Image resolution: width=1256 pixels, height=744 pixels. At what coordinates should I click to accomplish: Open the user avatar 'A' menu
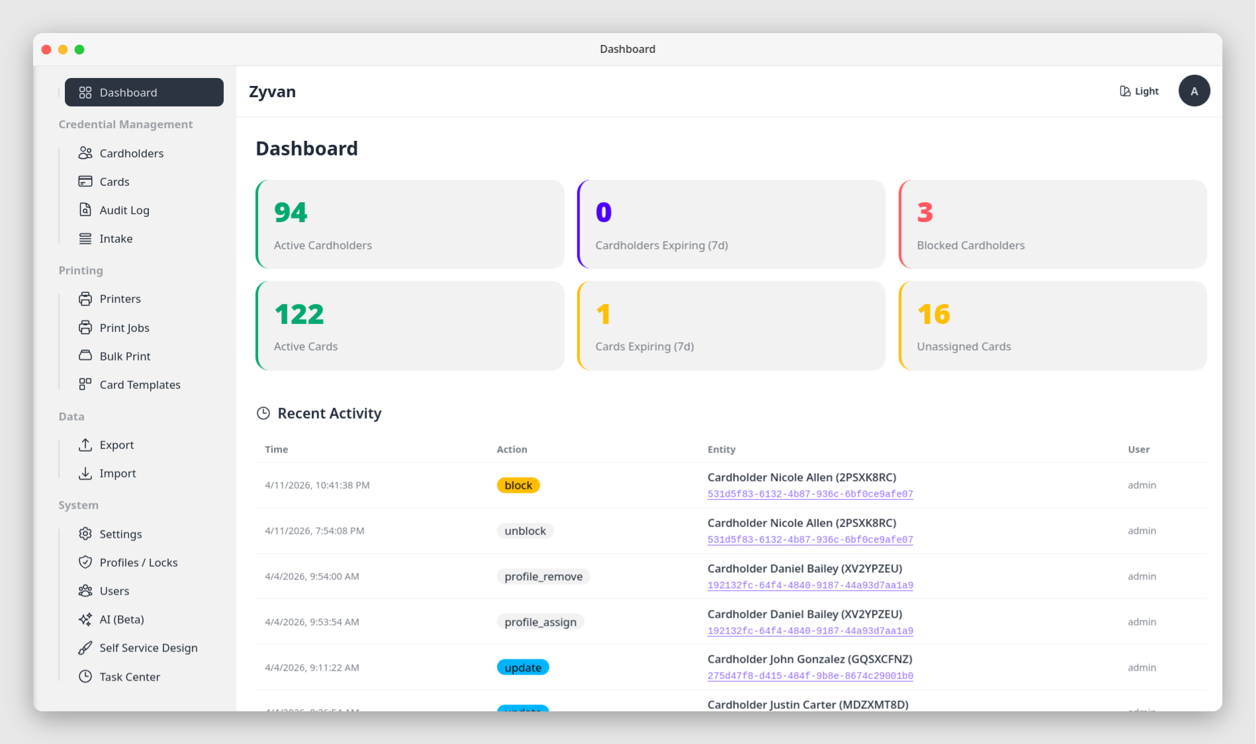[x=1194, y=91]
